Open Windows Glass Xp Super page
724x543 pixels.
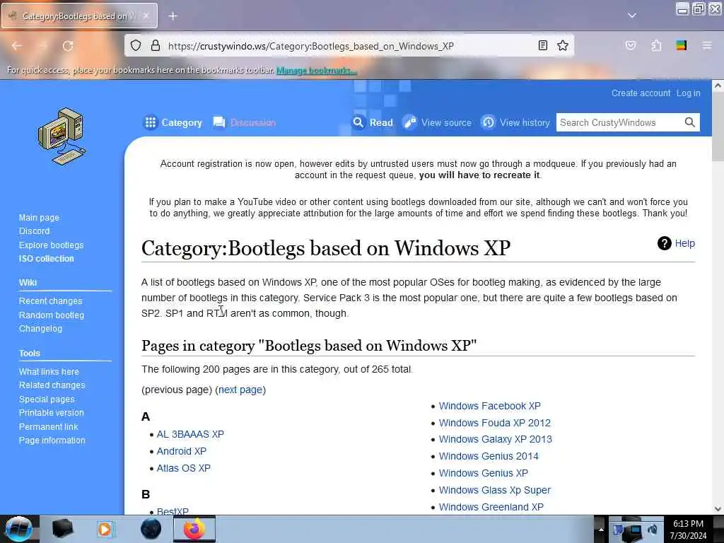point(494,490)
